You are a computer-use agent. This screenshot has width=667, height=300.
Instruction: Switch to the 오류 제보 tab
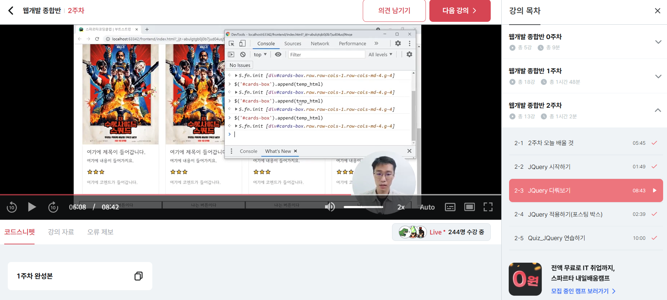click(100, 232)
